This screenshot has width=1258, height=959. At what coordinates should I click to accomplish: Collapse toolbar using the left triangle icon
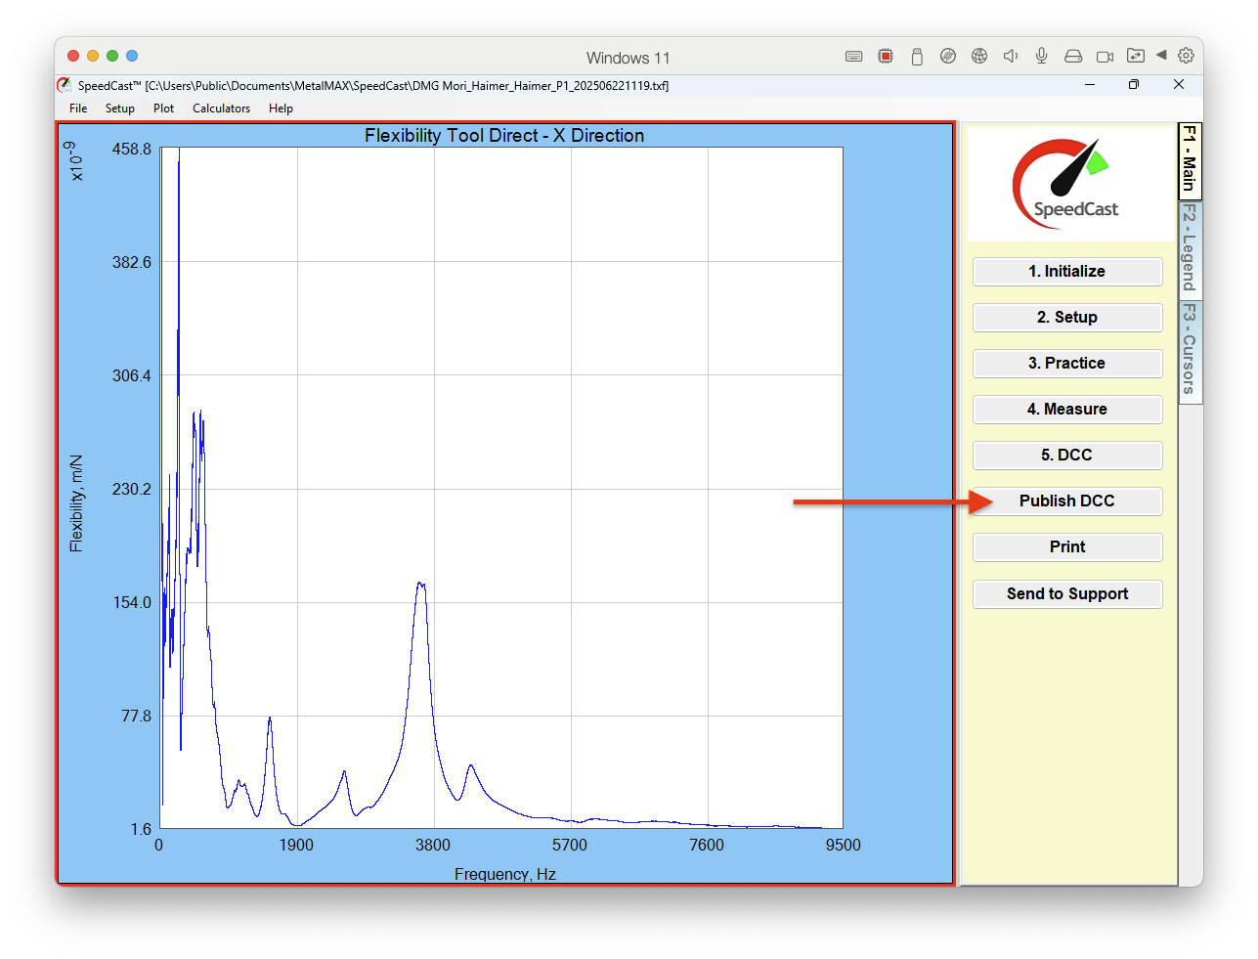[1161, 55]
